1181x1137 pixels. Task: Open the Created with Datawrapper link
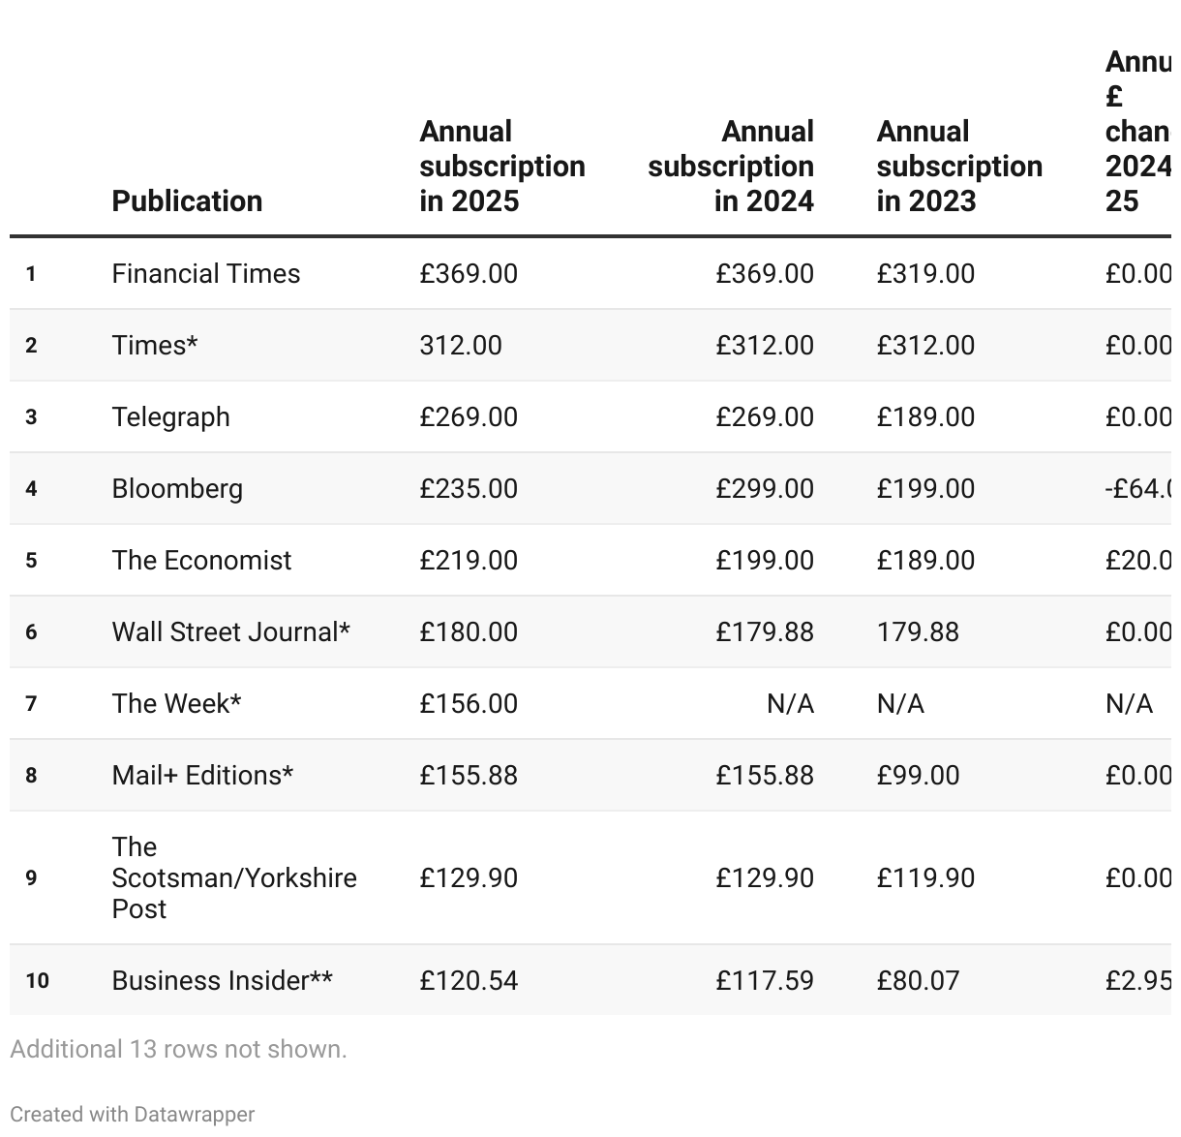pos(133,1114)
